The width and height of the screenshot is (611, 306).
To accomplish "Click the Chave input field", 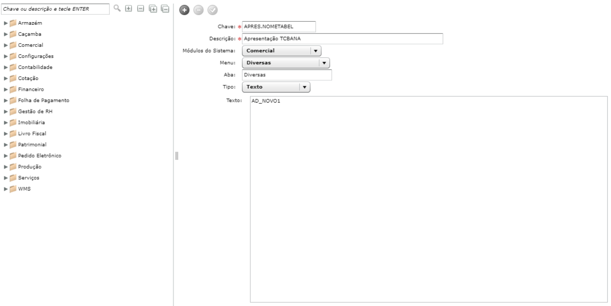I will click(279, 27).
